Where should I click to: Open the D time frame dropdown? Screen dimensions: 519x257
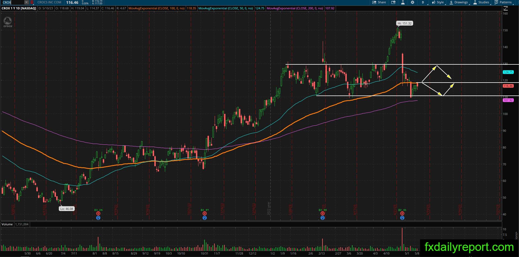click(x=423, y=2)
